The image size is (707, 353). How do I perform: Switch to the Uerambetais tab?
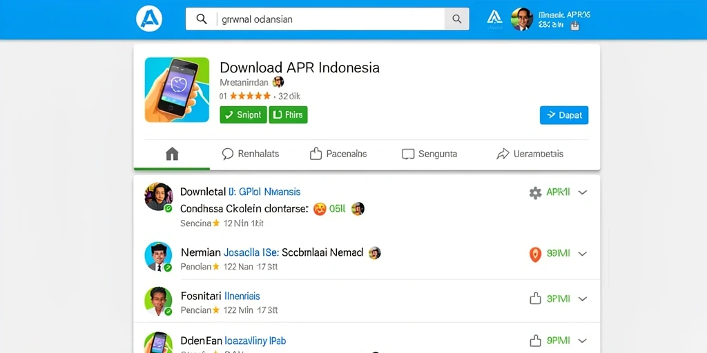[x=530, y=154]
